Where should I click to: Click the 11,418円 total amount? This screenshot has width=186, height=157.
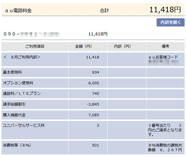click(x=165, y=10)
